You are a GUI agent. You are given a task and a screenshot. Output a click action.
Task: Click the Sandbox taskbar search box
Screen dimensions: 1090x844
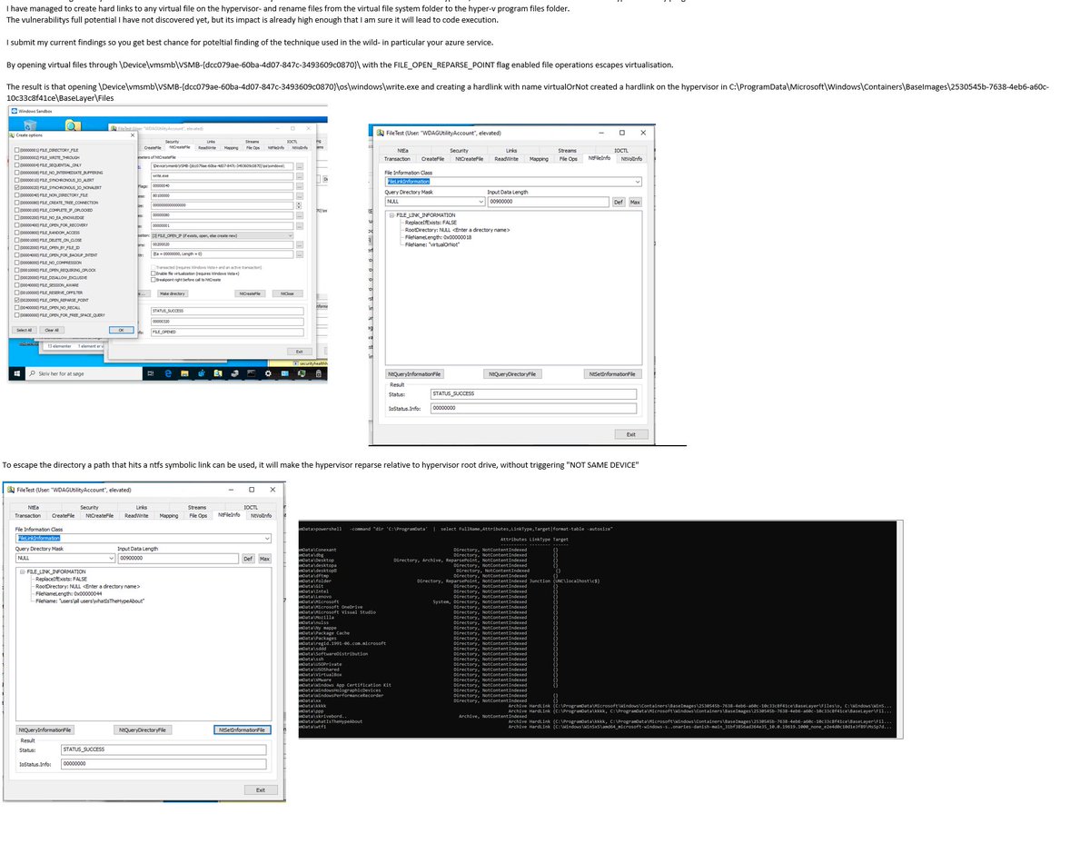click(85, 373)
